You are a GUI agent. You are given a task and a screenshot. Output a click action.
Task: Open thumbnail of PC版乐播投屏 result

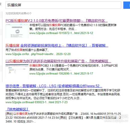(x=17, y=31)
